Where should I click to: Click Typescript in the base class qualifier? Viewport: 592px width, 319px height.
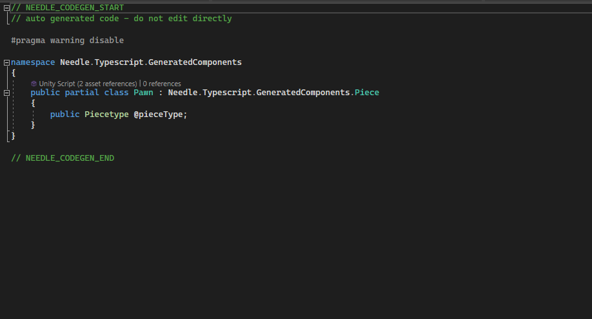click(x=226, y=93)
